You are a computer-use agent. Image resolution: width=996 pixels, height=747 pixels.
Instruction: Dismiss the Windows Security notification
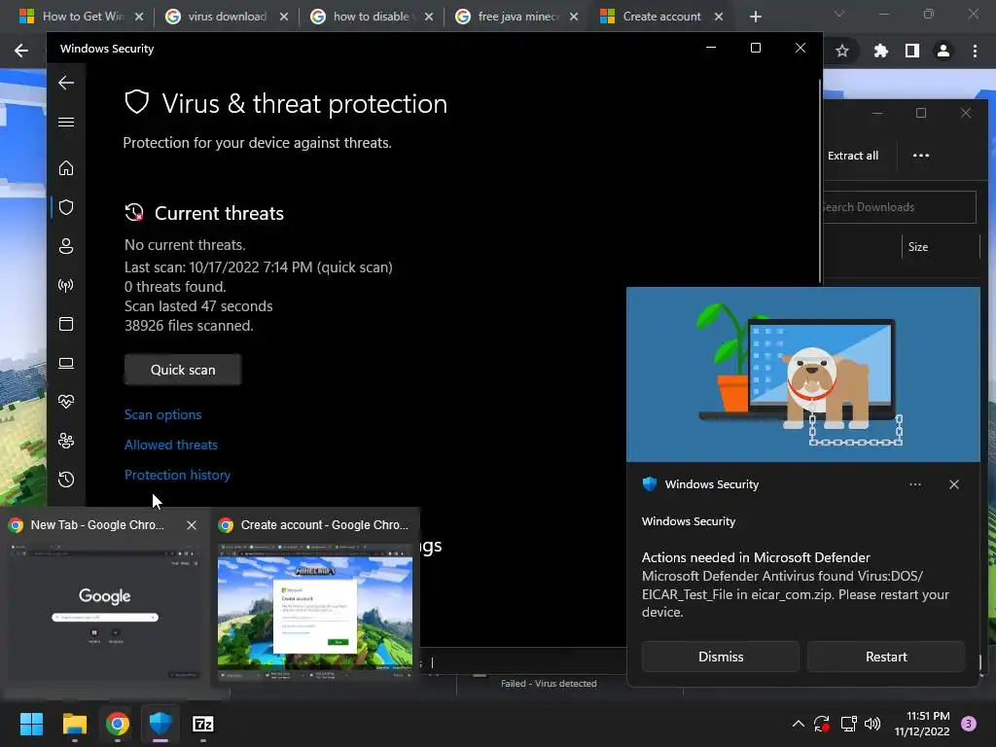721,657
